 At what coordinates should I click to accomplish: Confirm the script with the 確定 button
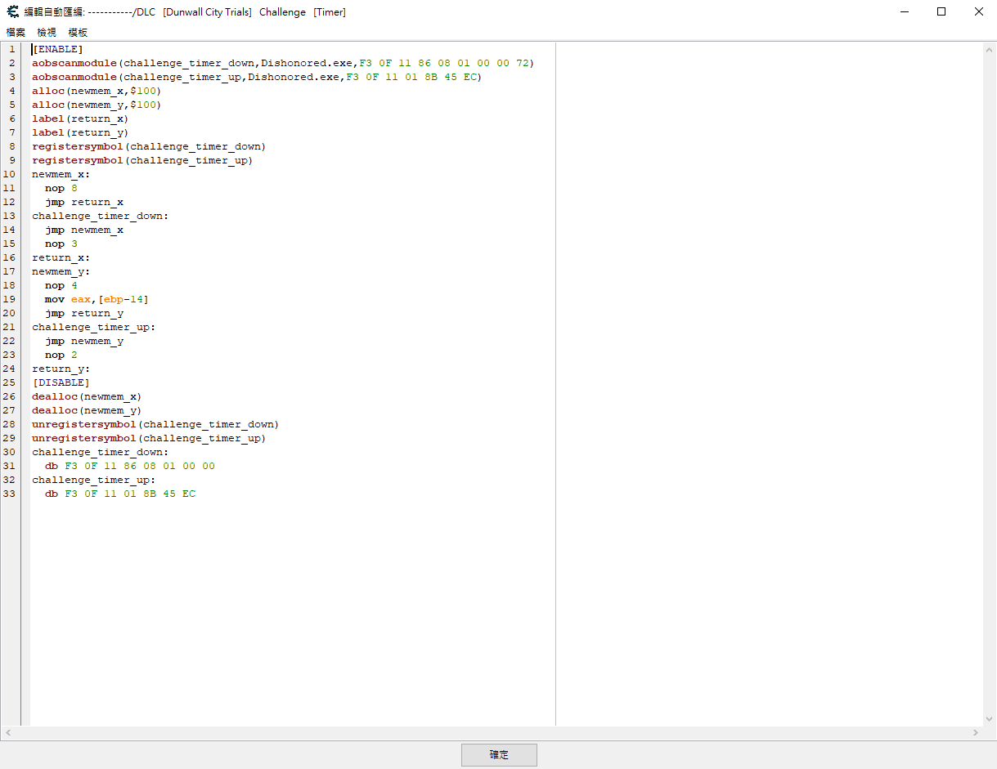(x=499, y=755)
